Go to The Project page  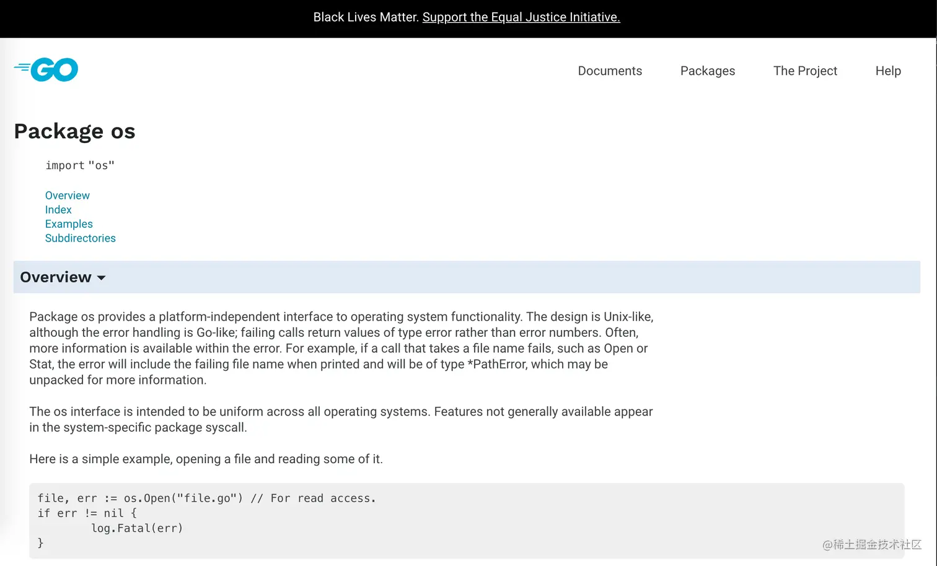(805, 71)
